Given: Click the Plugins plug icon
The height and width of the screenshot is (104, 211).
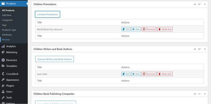Looking at the screenshot, I should [3, 86].
